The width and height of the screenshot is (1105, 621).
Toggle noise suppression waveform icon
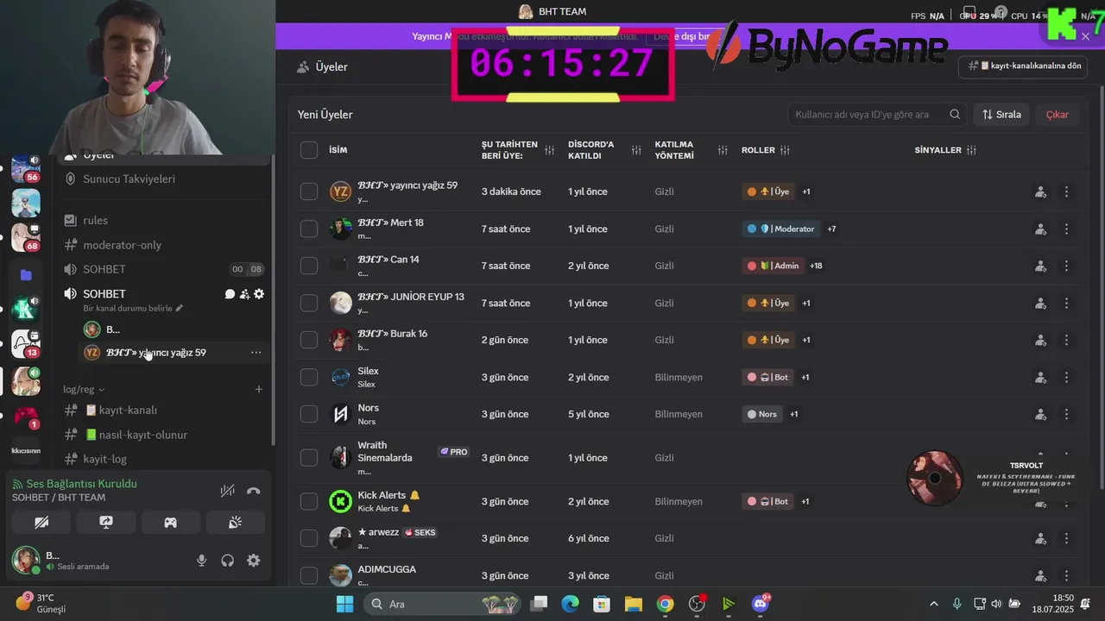point(227,491)
